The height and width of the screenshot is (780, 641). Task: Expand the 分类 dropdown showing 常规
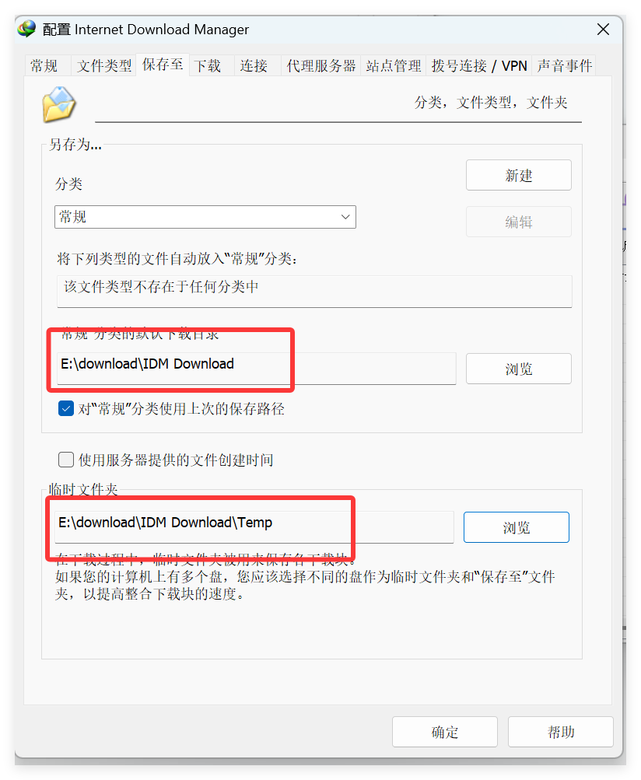tap(205, 217)
